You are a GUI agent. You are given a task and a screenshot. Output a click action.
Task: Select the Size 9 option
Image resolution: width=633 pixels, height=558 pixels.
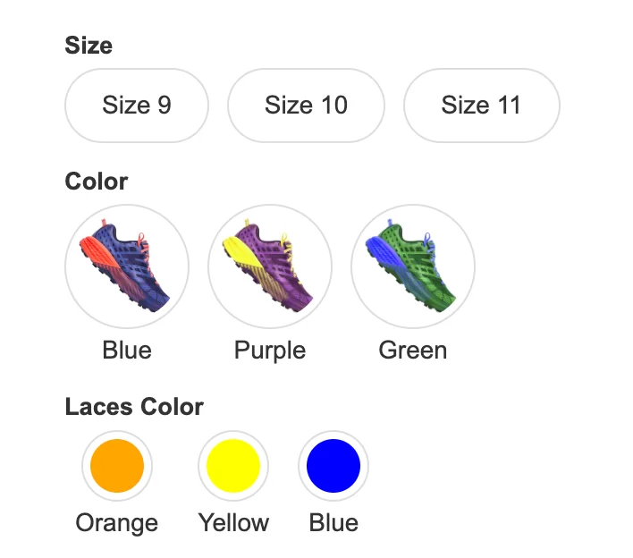[x=137, y=106]
